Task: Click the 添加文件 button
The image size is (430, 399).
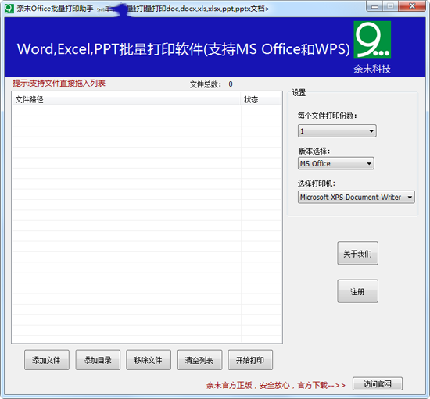Action: point(47,360)
